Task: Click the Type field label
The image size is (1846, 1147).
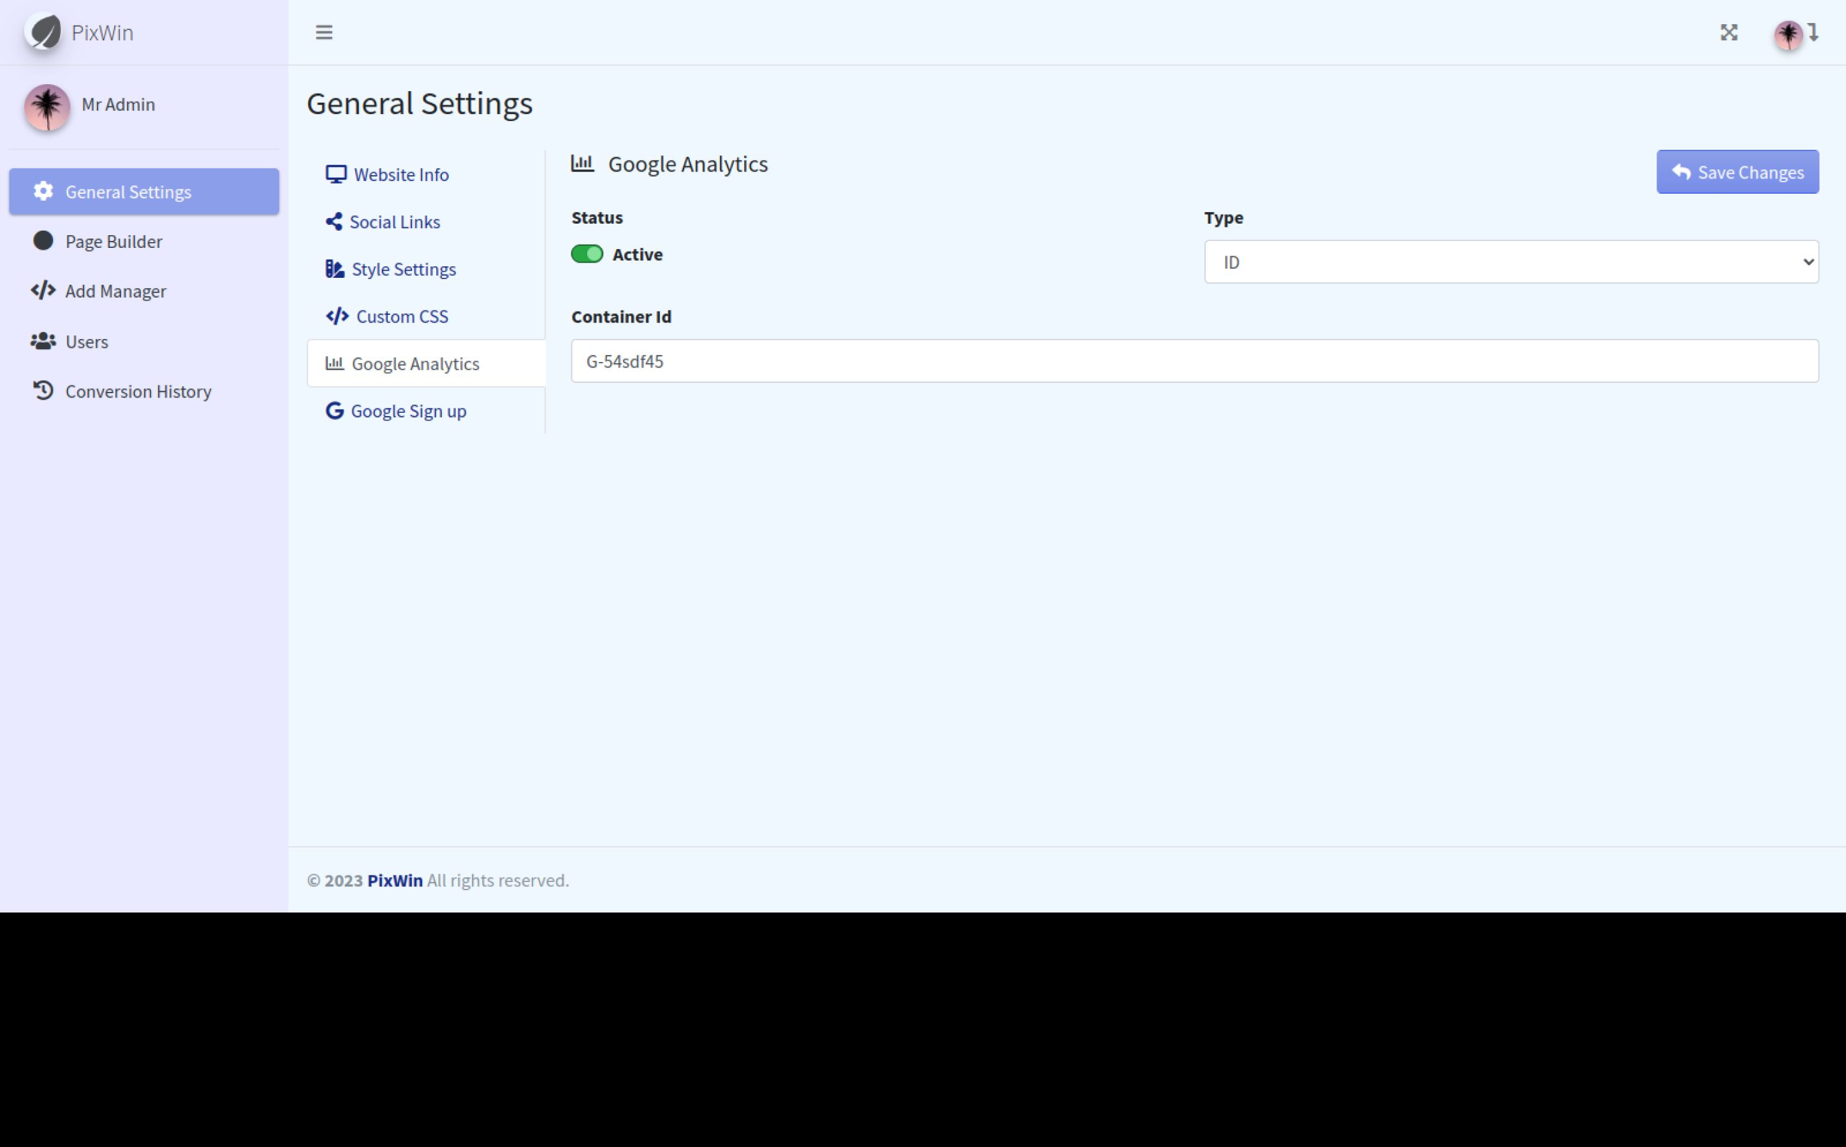Action: tap(1224, 218)
